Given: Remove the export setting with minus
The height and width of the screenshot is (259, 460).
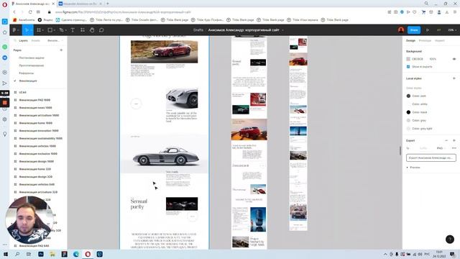Looking at the screenshot, I should tap(446, 140).
